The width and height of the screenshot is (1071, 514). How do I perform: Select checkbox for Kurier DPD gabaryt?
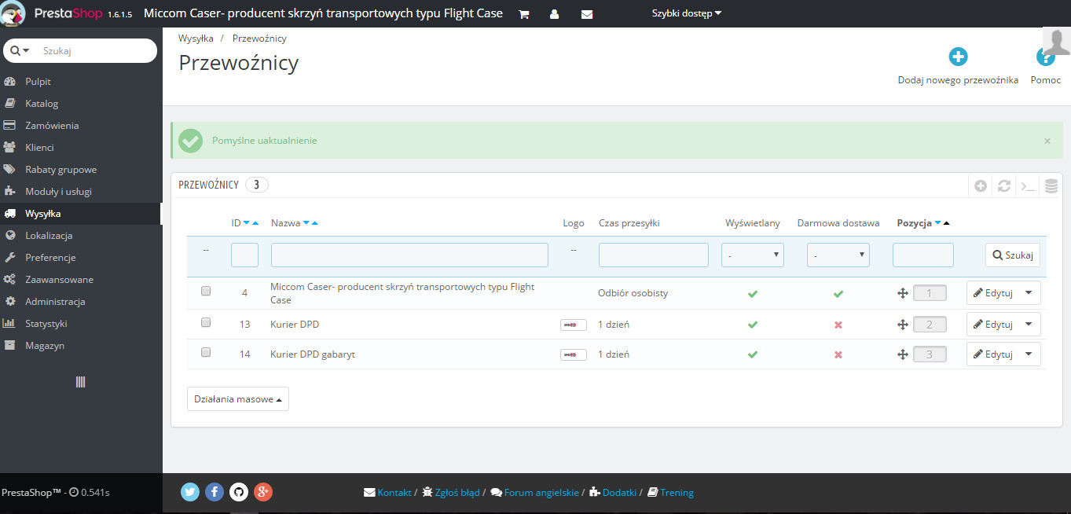pyautogui.click(x=206, y=352)
